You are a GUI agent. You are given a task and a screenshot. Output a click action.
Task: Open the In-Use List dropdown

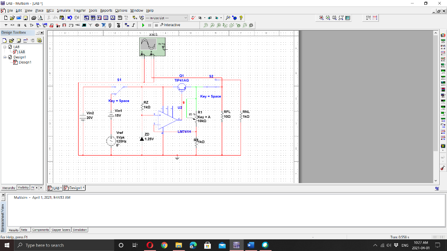pos(186,18)
